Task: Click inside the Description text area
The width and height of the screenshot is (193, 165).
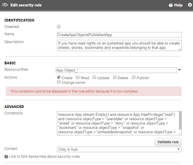Action: coord(119,45)
